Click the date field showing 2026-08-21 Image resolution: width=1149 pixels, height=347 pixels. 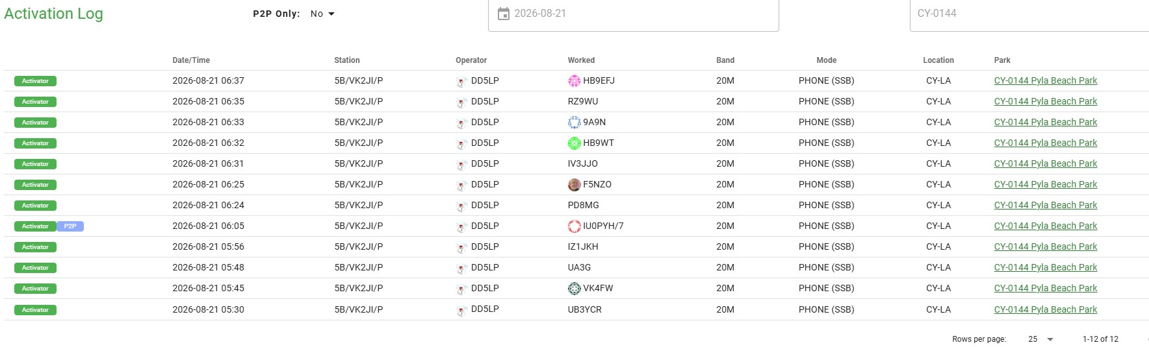tap(634, 14)
